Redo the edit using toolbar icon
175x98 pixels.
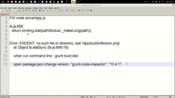pyautogui.click(x=36, y=11)
